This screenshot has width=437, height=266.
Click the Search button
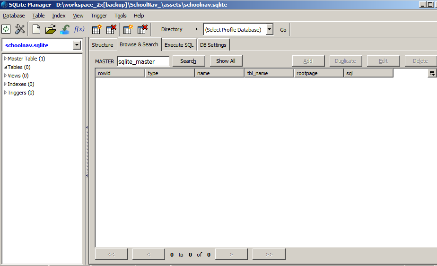pos(188,61)
